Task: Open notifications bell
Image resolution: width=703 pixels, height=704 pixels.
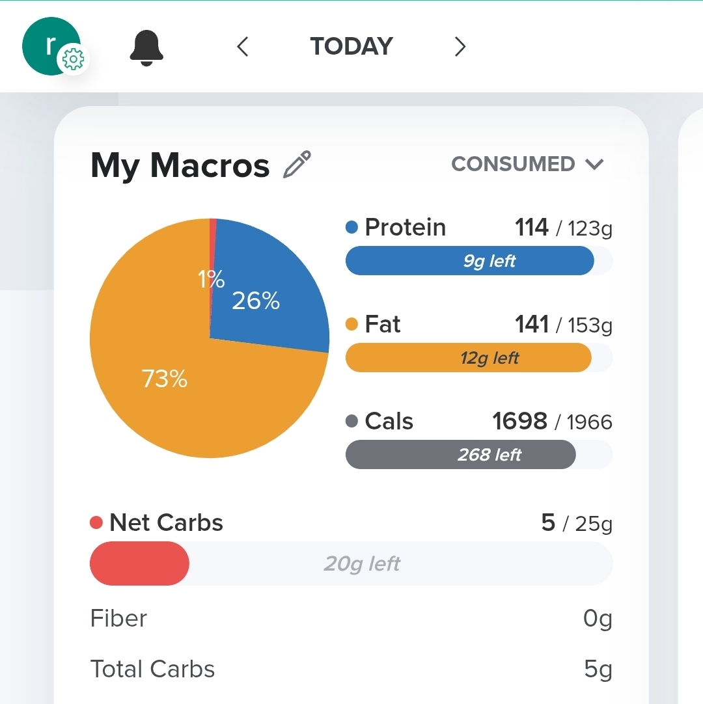Action: click(x=146, y=47)
